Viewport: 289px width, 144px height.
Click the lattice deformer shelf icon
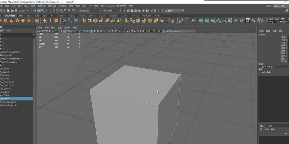259,21
